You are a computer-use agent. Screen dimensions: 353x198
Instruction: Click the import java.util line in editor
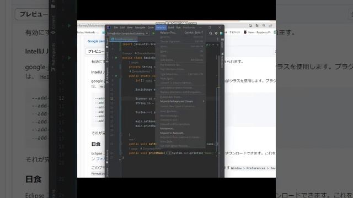(x=139, y=44)
